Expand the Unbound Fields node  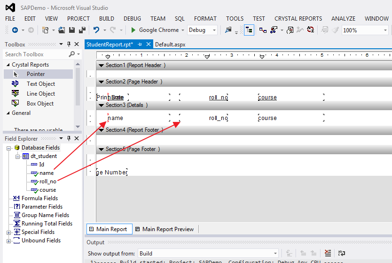click(x=8, y=241)
